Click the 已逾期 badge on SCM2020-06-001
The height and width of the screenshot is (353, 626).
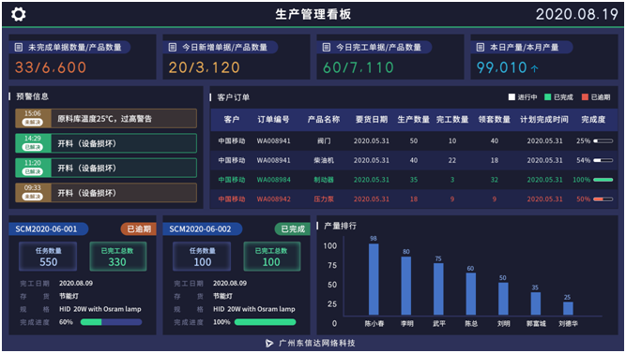138,229
